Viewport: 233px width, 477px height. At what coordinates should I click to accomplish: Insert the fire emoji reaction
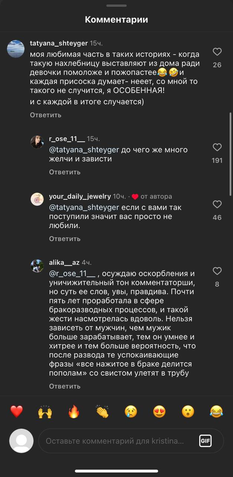[74, 411]
